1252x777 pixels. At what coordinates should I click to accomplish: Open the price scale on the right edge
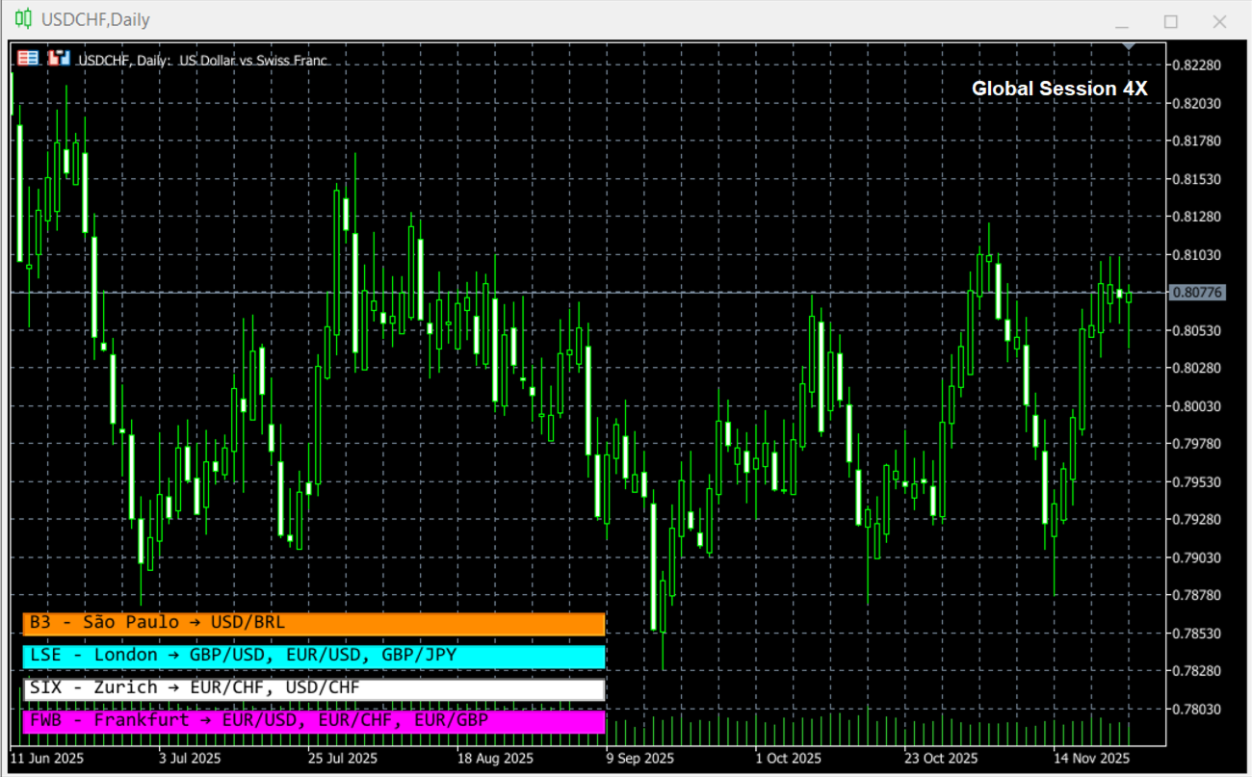pyautogui.click(x=1206, y=385)
